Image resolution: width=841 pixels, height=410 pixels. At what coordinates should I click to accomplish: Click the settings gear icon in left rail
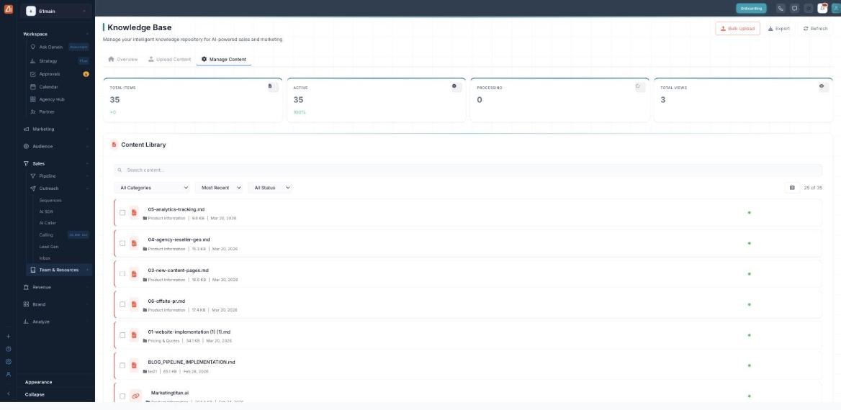8,362
